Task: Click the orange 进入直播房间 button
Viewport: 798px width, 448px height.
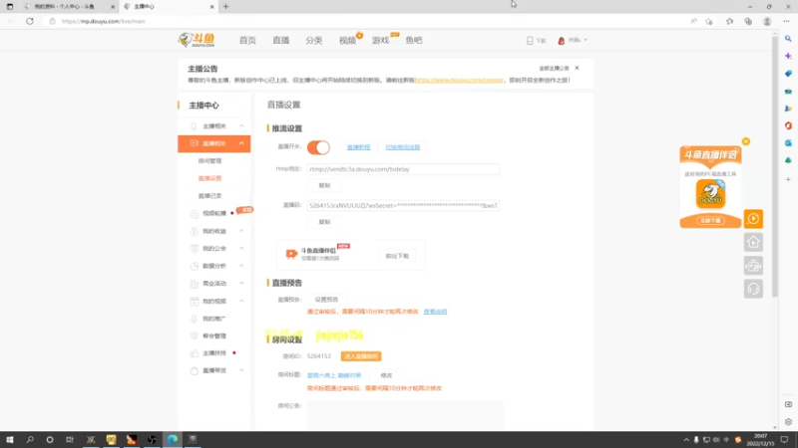Action: point(361,356)
